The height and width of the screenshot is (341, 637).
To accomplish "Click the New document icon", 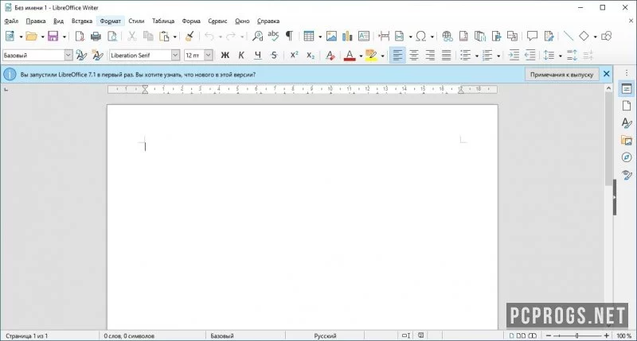I will click(x=10, y=36).
